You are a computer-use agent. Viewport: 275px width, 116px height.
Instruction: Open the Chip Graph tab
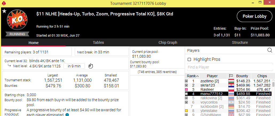point(168,42)
